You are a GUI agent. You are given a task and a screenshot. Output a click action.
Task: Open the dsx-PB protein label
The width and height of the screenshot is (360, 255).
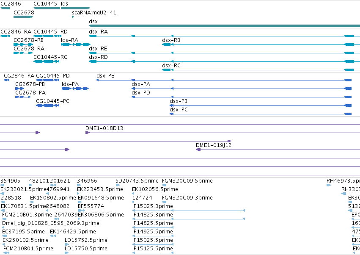pos(179,101)
